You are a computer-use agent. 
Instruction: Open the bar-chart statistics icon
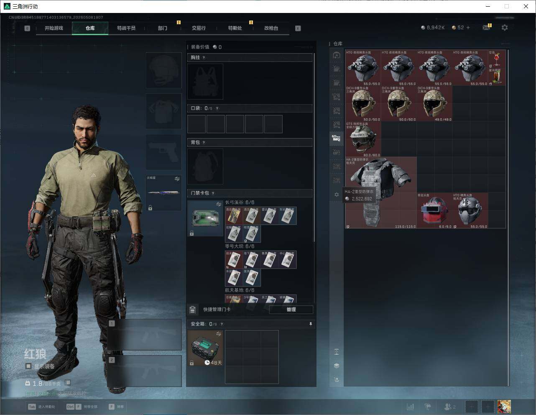point(411,407)
